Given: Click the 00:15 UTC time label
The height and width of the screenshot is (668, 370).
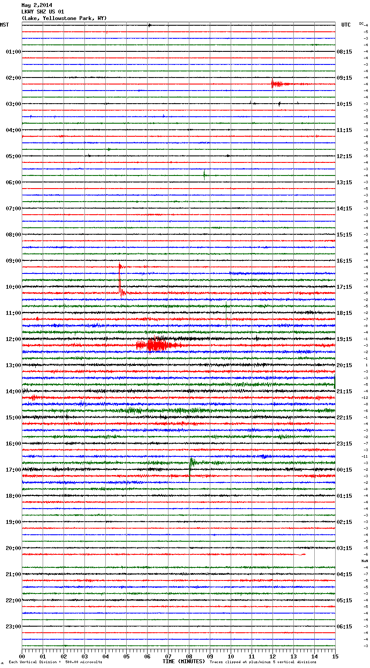Looking at the screenshot, I should coord(344,470).
